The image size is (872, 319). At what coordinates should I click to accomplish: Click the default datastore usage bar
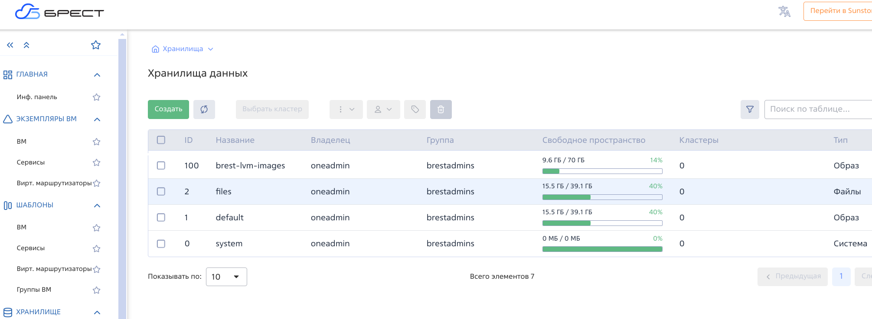point(602,223)
